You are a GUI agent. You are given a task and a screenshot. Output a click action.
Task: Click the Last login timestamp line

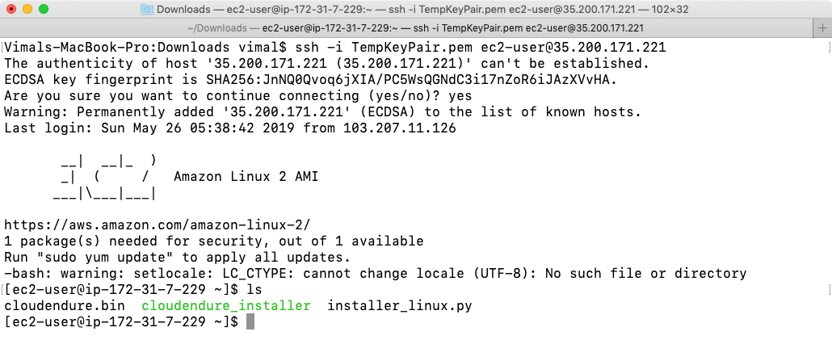point(229,128)
